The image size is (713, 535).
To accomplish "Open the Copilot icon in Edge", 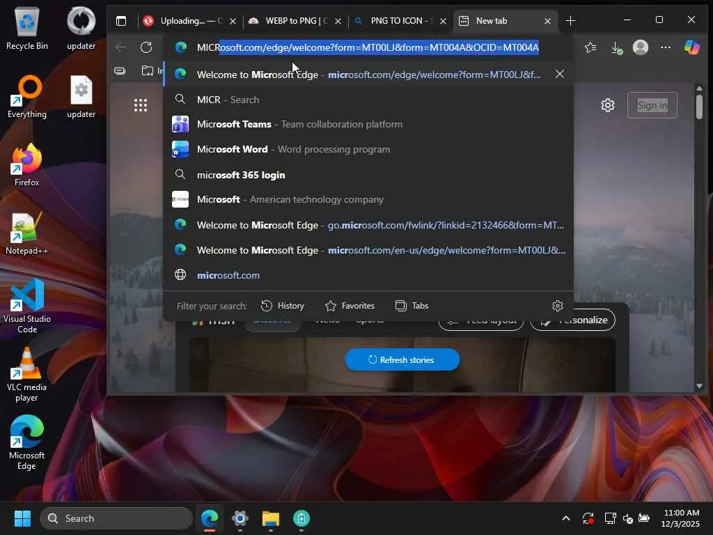I will pos(691,47).
